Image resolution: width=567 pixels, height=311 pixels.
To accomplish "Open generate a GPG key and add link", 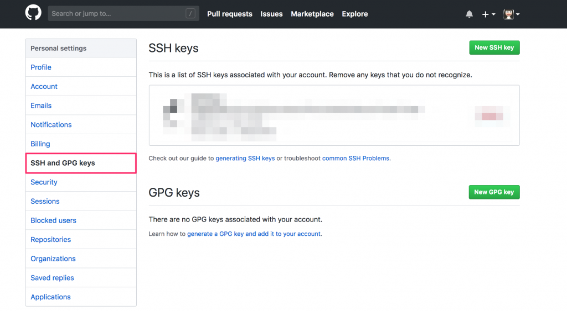I will [x=254, y=234].
